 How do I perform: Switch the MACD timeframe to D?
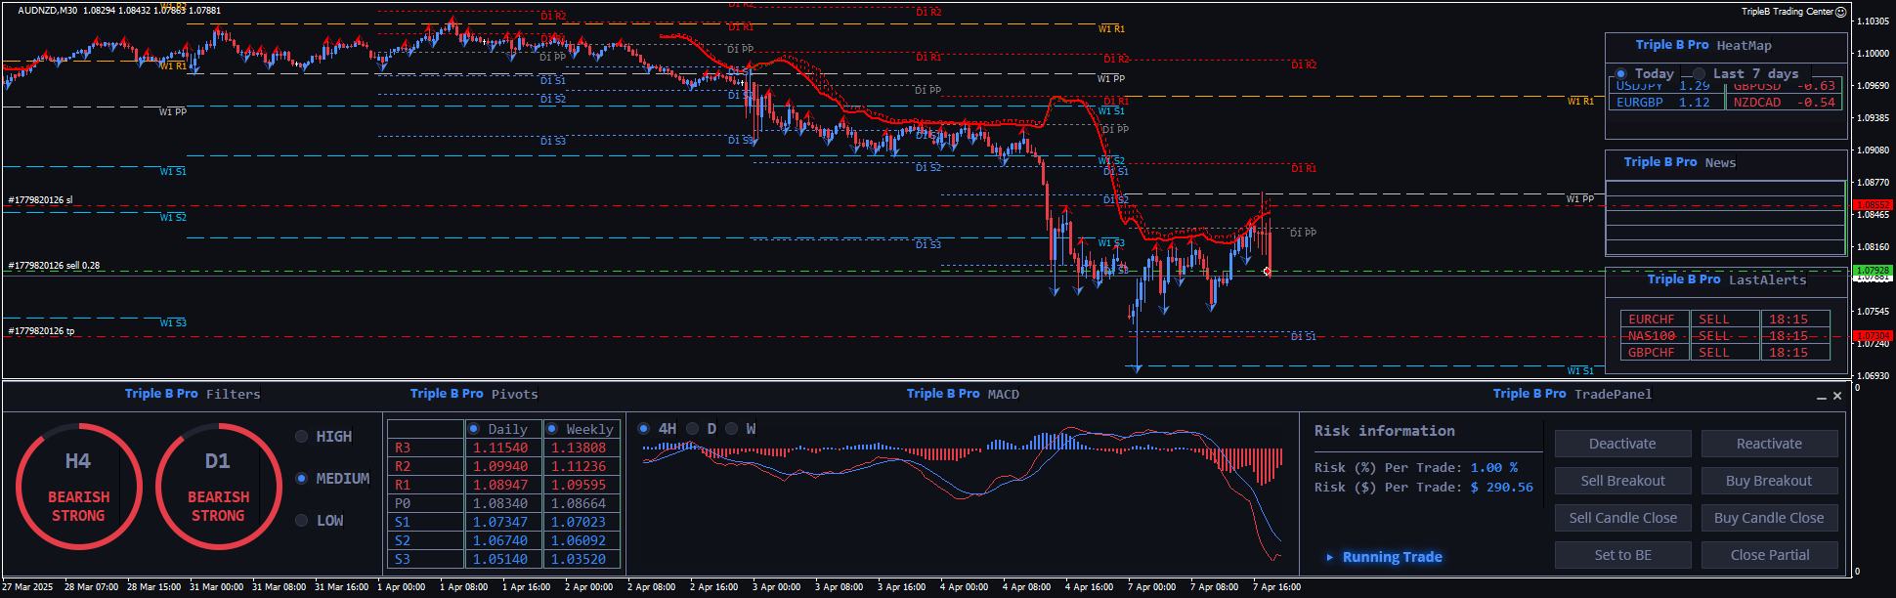tap(693, 429)
